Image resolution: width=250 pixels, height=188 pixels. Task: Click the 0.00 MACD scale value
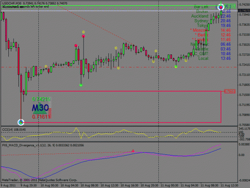point(242,155)
